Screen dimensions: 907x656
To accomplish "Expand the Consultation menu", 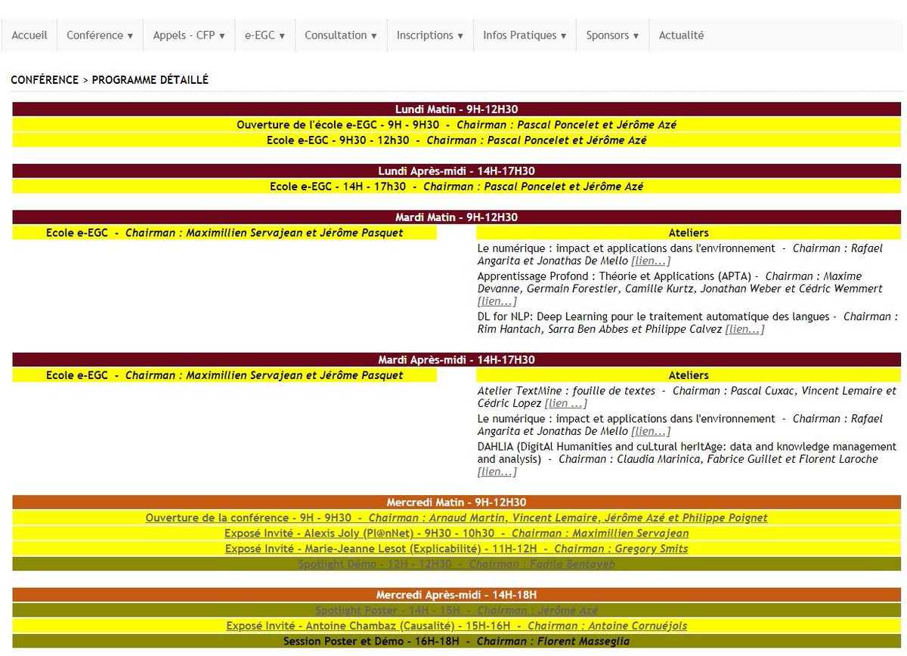I will (x=340, y=35).
